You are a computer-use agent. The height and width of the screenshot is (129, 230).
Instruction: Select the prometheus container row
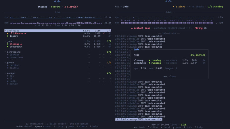(x=16, y=57)
